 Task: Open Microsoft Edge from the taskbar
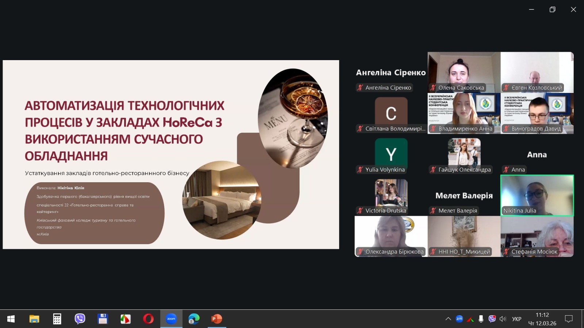pyautogui.click(x=194, y=319)
